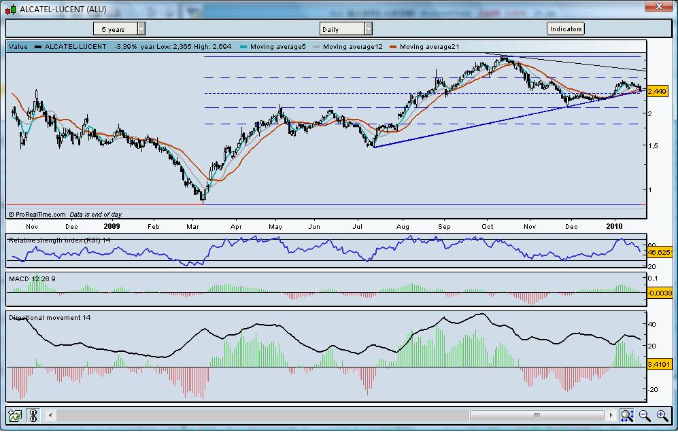
Task: Click the zoom-to-fit magnifier icon
Action: (626, 415)
